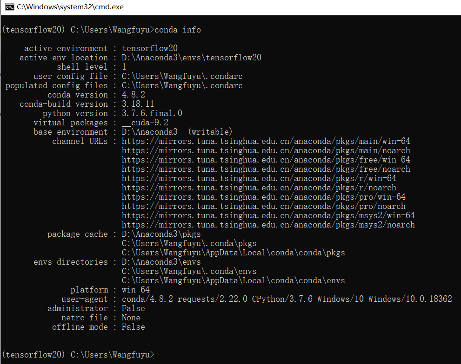
Task: Click the python version 3.7.6.final.0
Action: [x=152, y=113]
